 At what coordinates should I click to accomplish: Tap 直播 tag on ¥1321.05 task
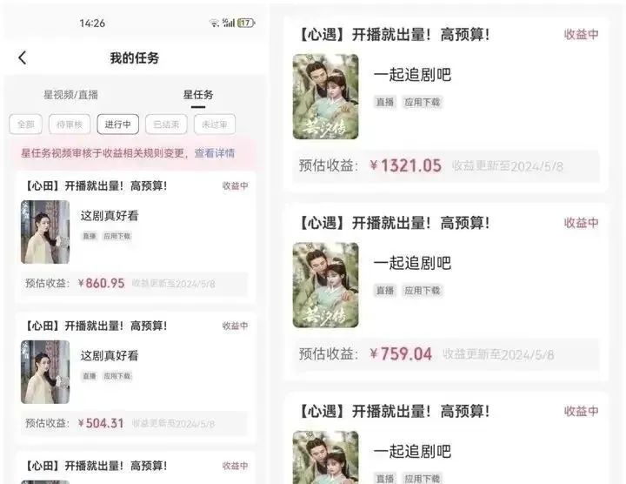tap(385, 103)
